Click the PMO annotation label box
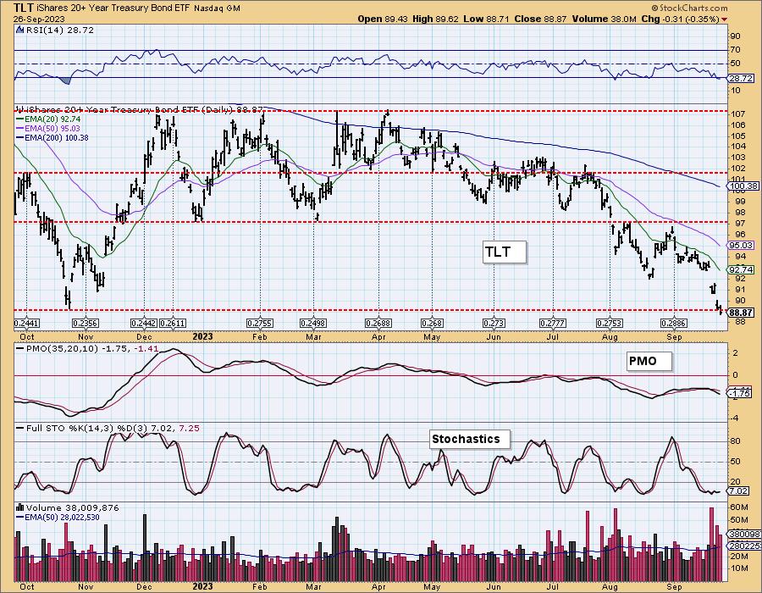 (x=649, y=361)
